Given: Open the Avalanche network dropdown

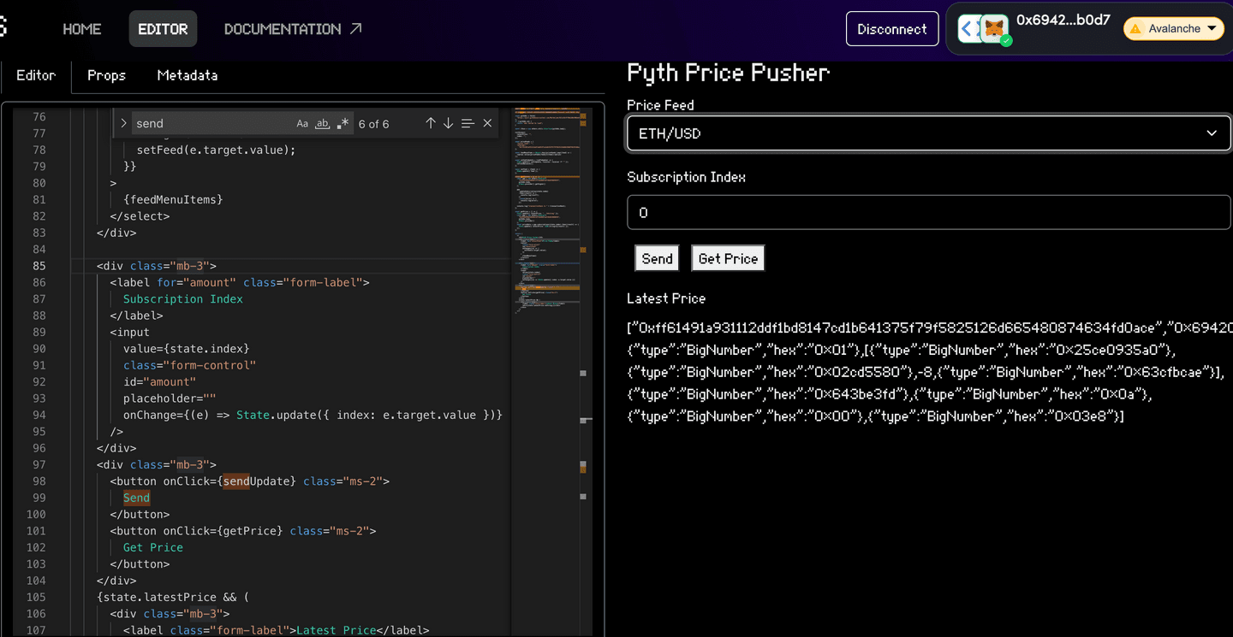Looking at the screenshot, I should coord(1175,29).
